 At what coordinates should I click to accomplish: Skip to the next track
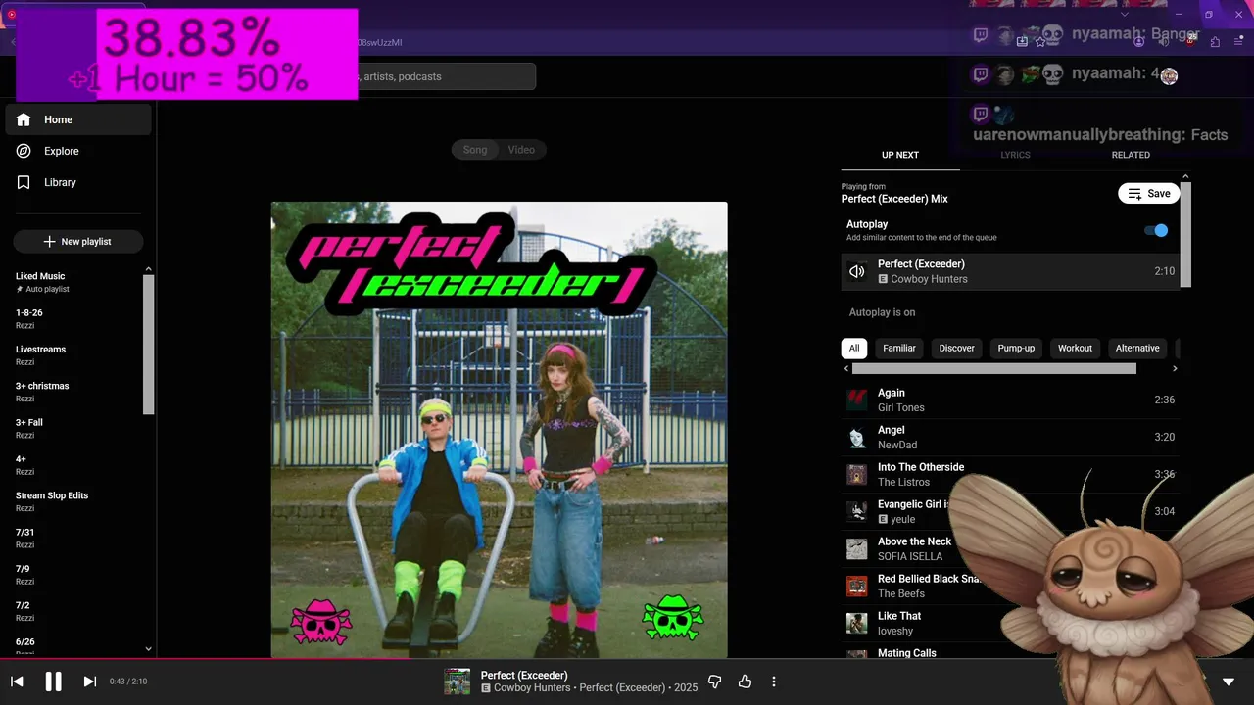[x=89, y=681]
